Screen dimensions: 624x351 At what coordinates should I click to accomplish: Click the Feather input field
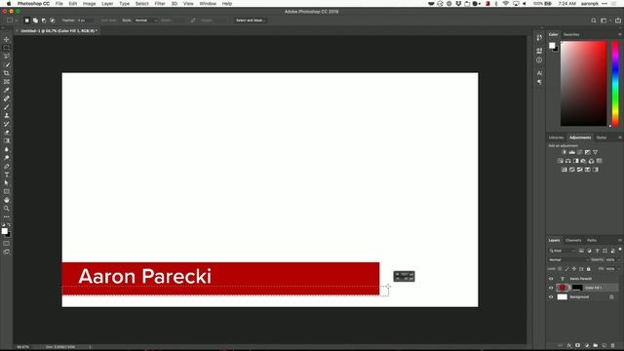[85, 20]
